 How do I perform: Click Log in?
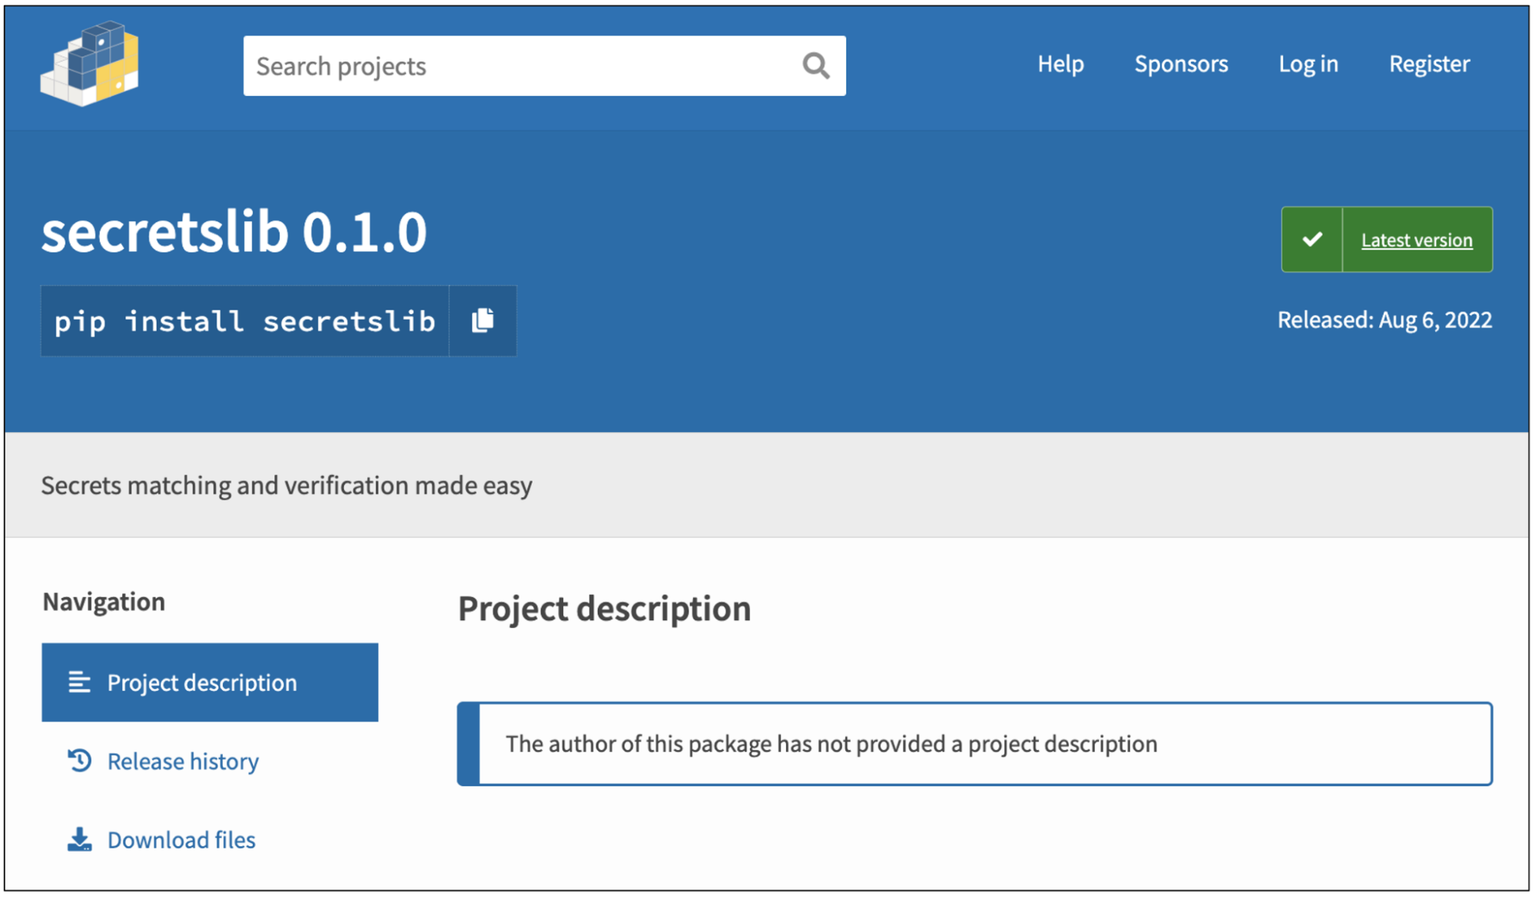(x=1308, y=64)
